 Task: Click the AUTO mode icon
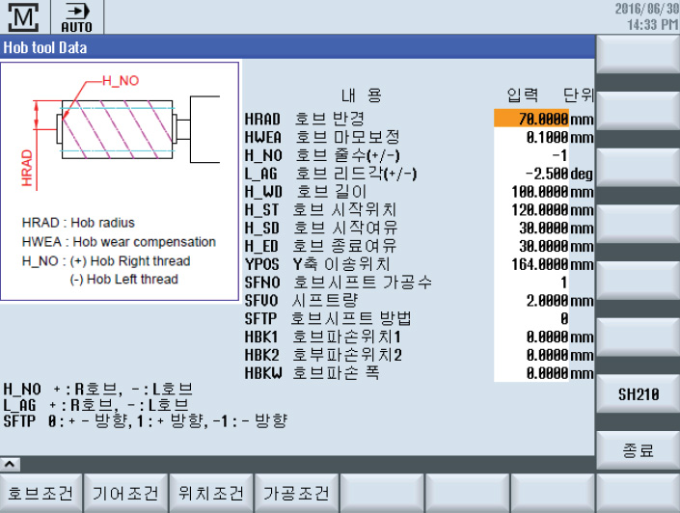tap(77, 17)
